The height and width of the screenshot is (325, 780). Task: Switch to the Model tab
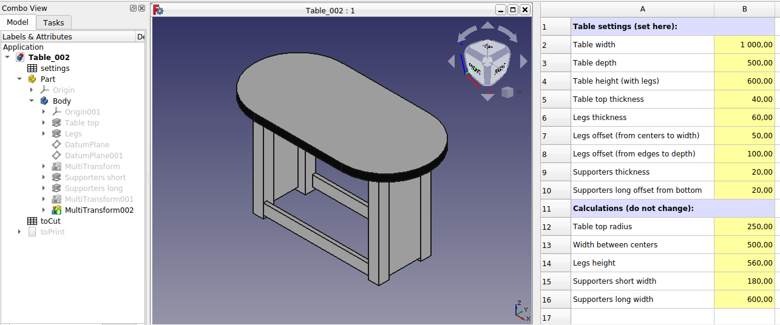click(x=18, y=22)
